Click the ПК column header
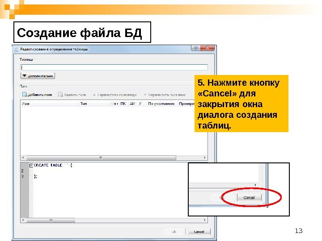Image resolution: width=322 pixels, height=241 pixels. (x=123, y=104)
